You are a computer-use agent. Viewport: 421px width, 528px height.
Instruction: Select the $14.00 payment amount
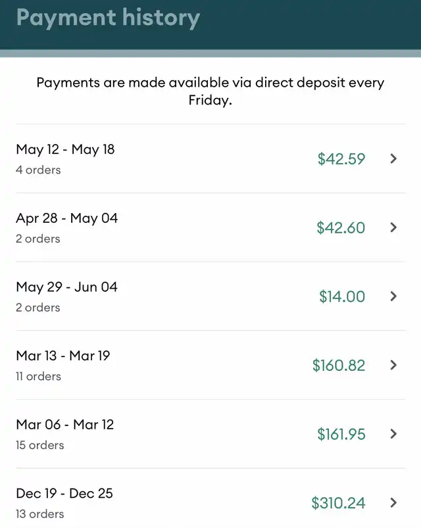click(x=342, y=297)
